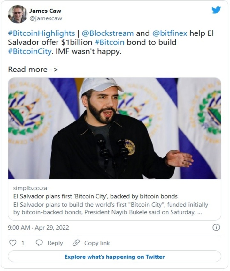Click the Copy link chain icon
This screenshot has height=271, width=230.
pos(76,243)
